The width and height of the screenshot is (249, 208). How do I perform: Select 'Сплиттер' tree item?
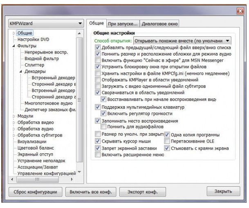click(34, 65)
